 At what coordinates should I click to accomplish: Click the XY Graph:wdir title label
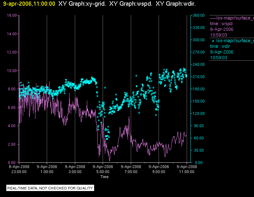coord(176,4)
